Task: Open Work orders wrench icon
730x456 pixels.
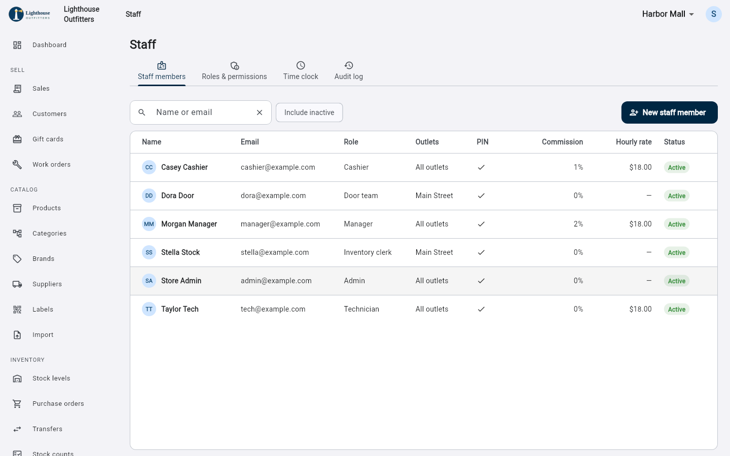Action: [x=17, y=165]
